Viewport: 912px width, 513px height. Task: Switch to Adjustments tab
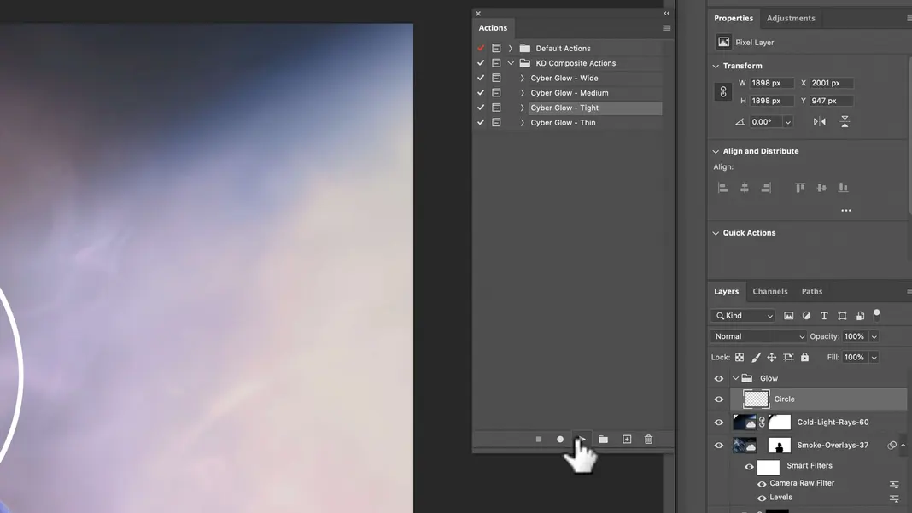coord(791,18)
